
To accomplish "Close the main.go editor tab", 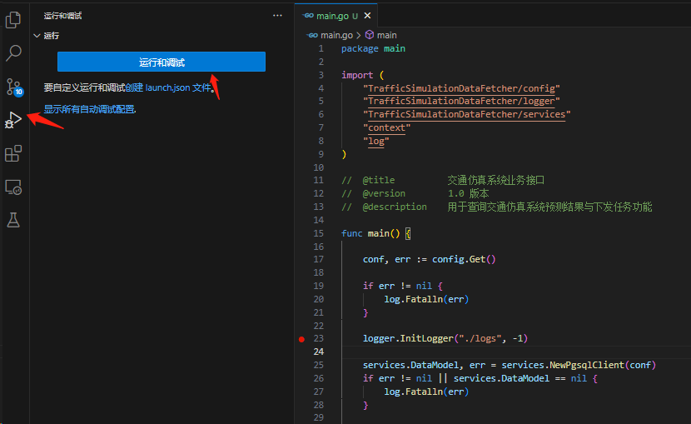I will click(x=368, y=16).
